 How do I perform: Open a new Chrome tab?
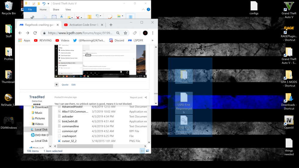pos(111,25)
